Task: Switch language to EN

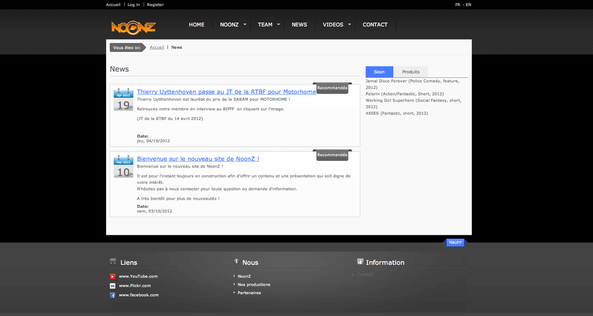Action: point(468,5)
